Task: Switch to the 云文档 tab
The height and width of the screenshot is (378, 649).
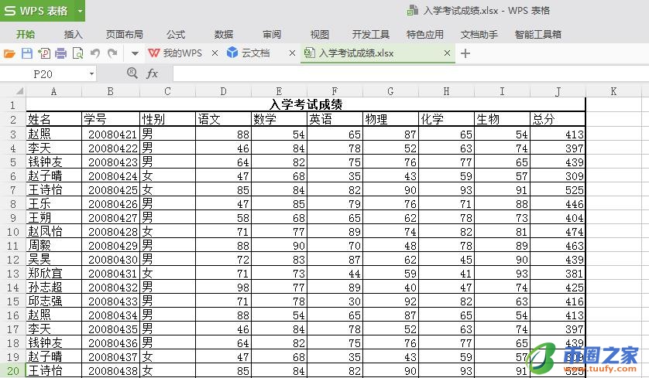Action: (249, 53)
